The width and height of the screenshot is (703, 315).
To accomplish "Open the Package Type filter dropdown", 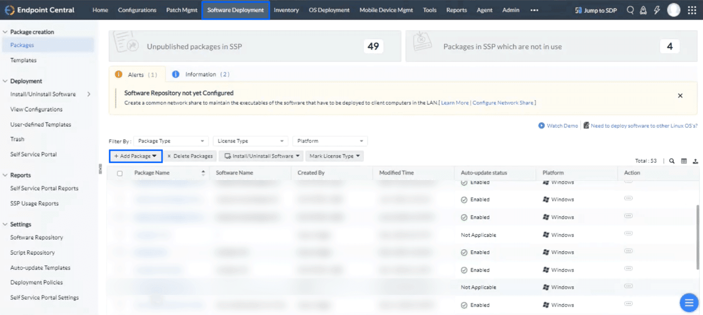I will (171, 141).
